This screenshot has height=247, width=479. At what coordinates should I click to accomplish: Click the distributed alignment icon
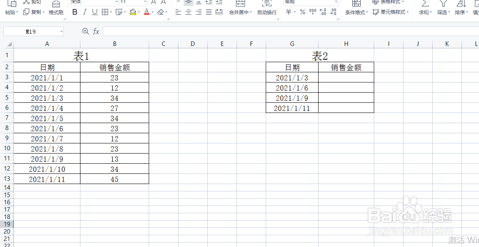click(219, 12)
